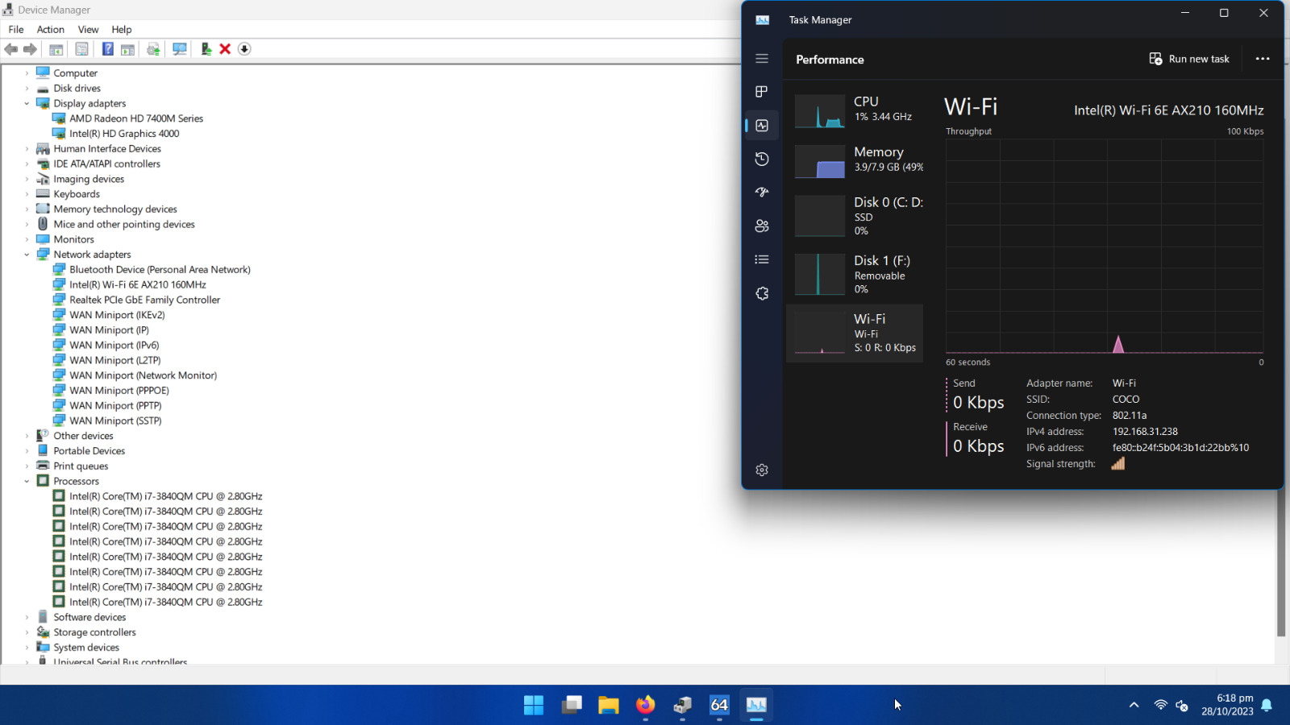Open Services page in Task Manager sidebar

click(x=762, y=293)
